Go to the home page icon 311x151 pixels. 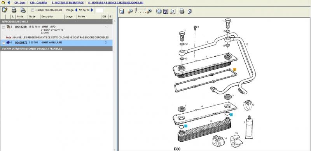(x=3, y=3)
